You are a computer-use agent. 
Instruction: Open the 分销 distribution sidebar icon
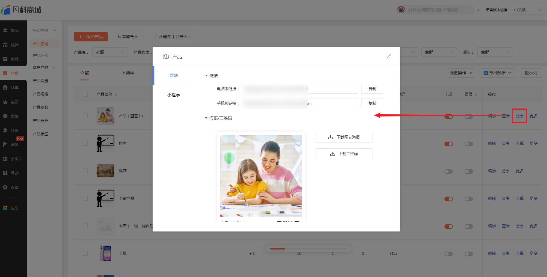click(x=5, y=130)
